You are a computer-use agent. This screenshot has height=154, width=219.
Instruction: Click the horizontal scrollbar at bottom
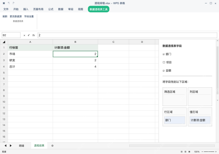(x=172, y=145)
